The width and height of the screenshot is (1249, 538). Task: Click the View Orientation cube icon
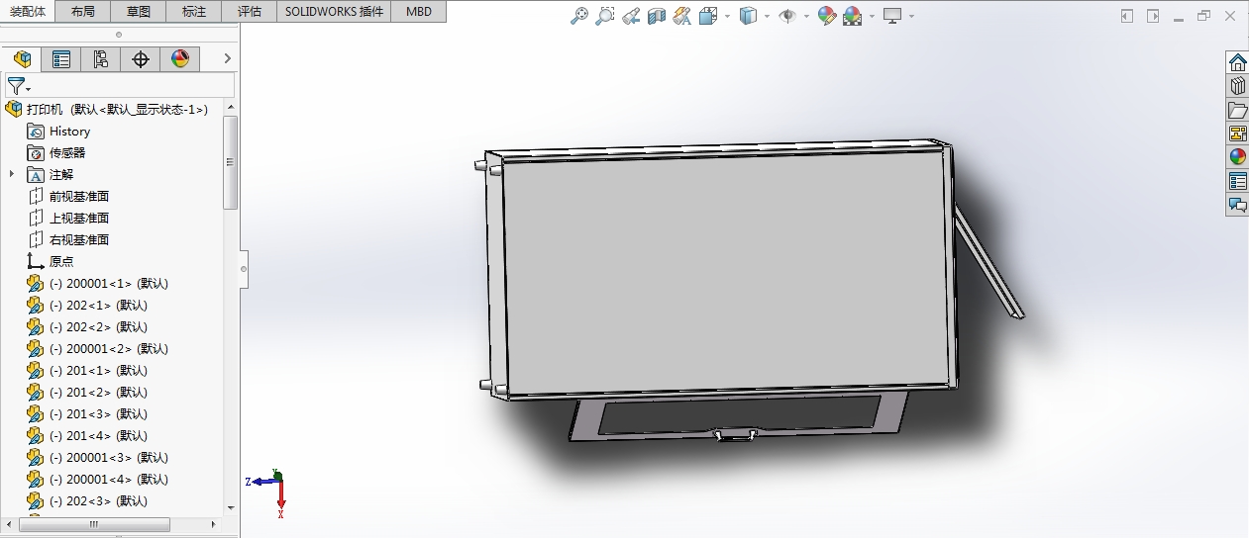(708, 16)
